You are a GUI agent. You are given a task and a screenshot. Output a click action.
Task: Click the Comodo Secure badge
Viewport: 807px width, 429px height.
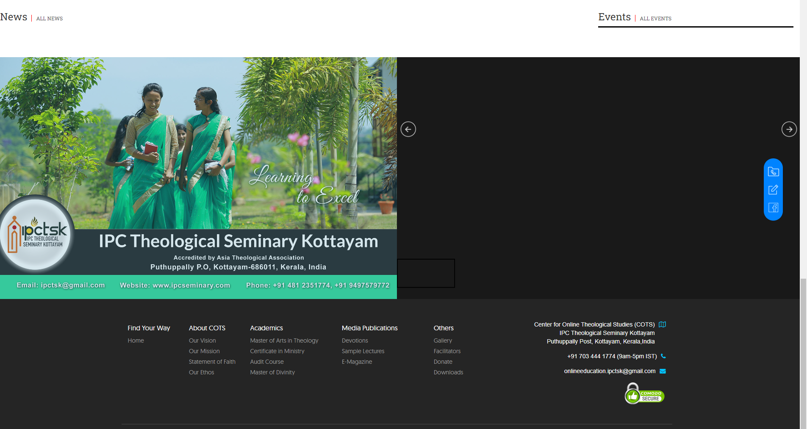tap(644, 394)
